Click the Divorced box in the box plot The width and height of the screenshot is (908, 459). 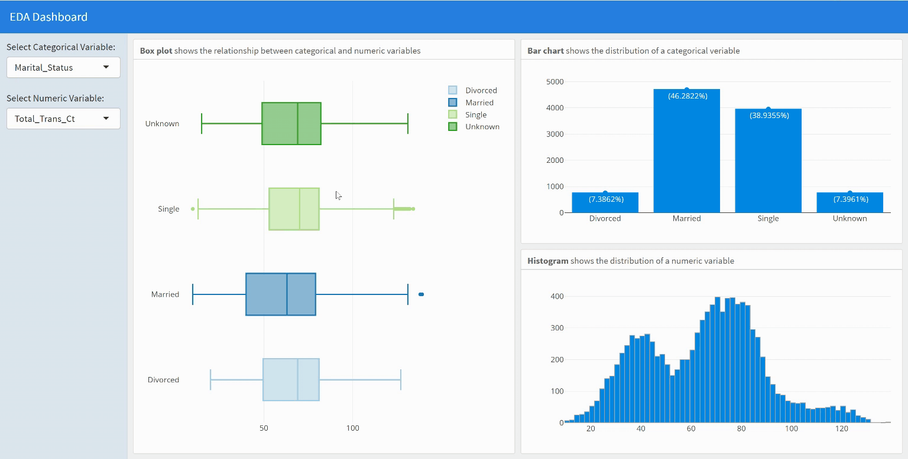click(x=291, y=379)
